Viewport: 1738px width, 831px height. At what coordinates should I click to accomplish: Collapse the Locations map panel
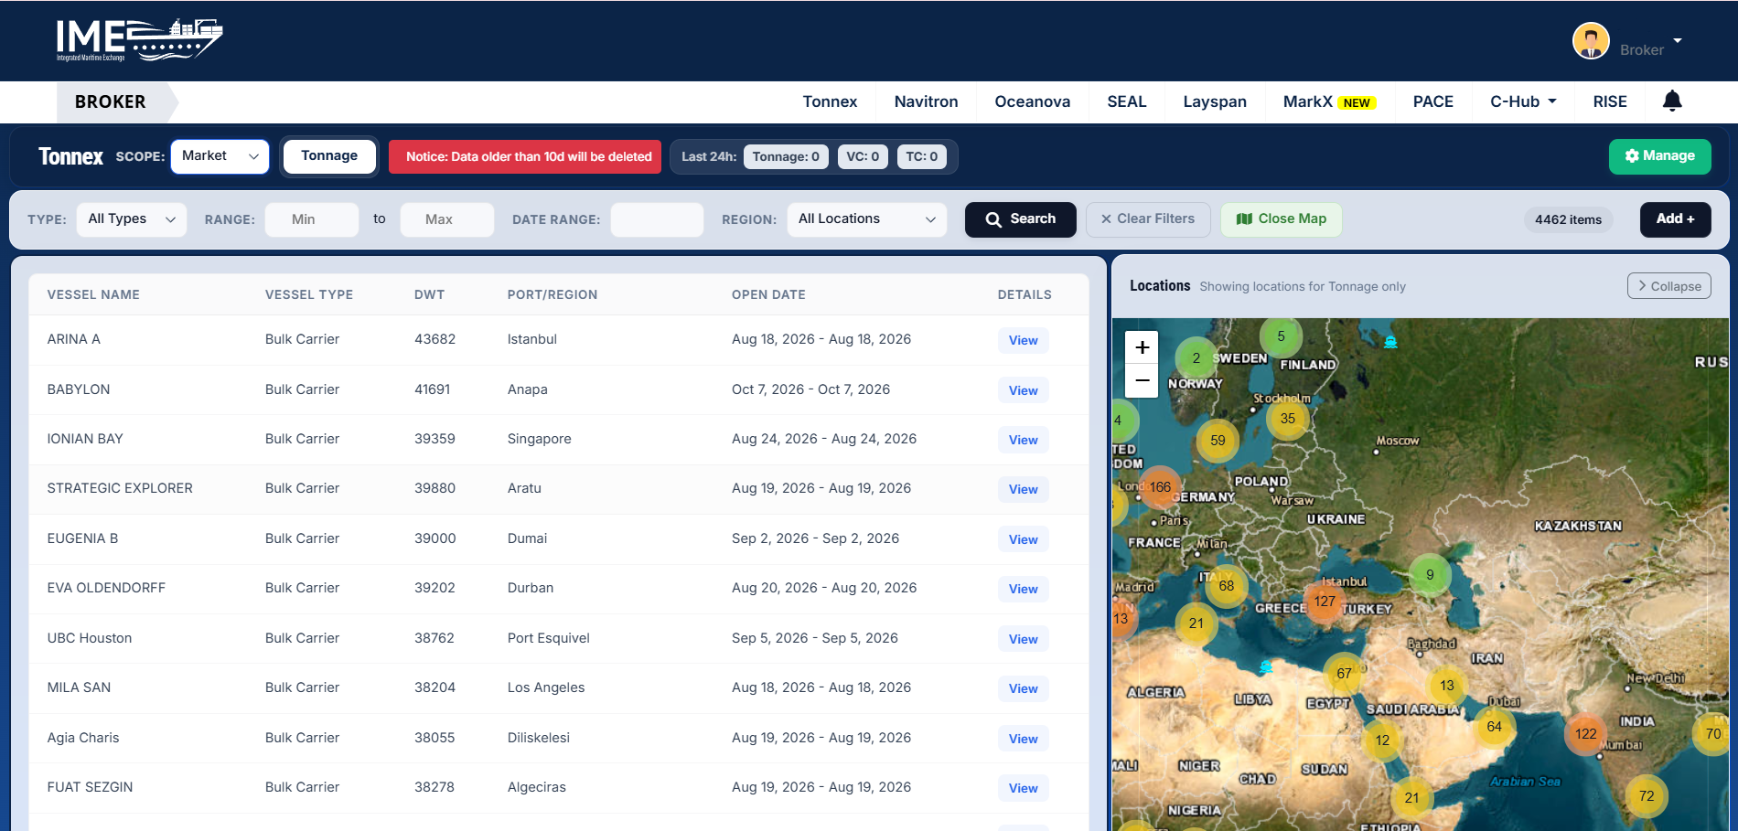click(1669, 286)
